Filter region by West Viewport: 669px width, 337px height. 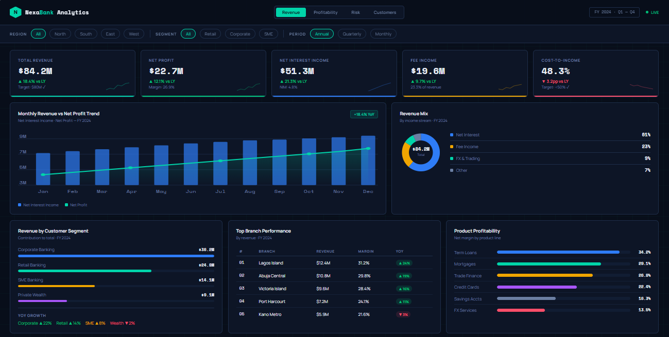(x=134, y=34)
